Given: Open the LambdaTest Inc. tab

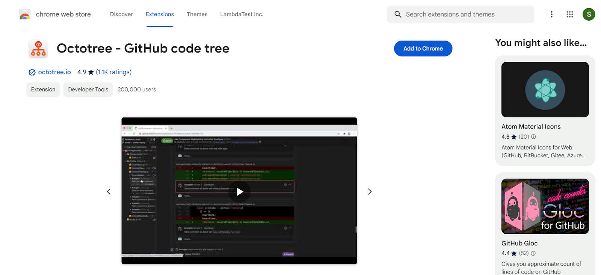Looking at the screenshot, I should coord(242,14).
